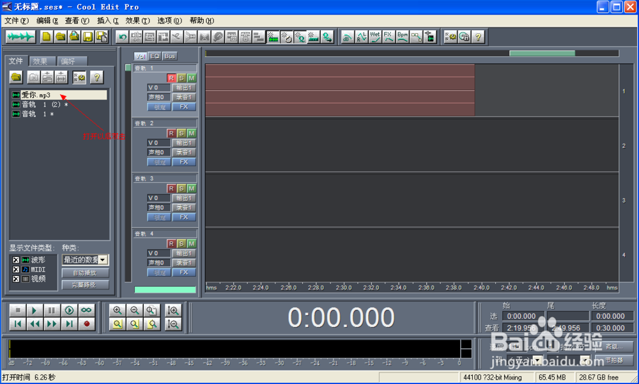The width and height of the screenshot is (639, 384).
Task: Mute track 1 with M button
Action: (191, 78)
